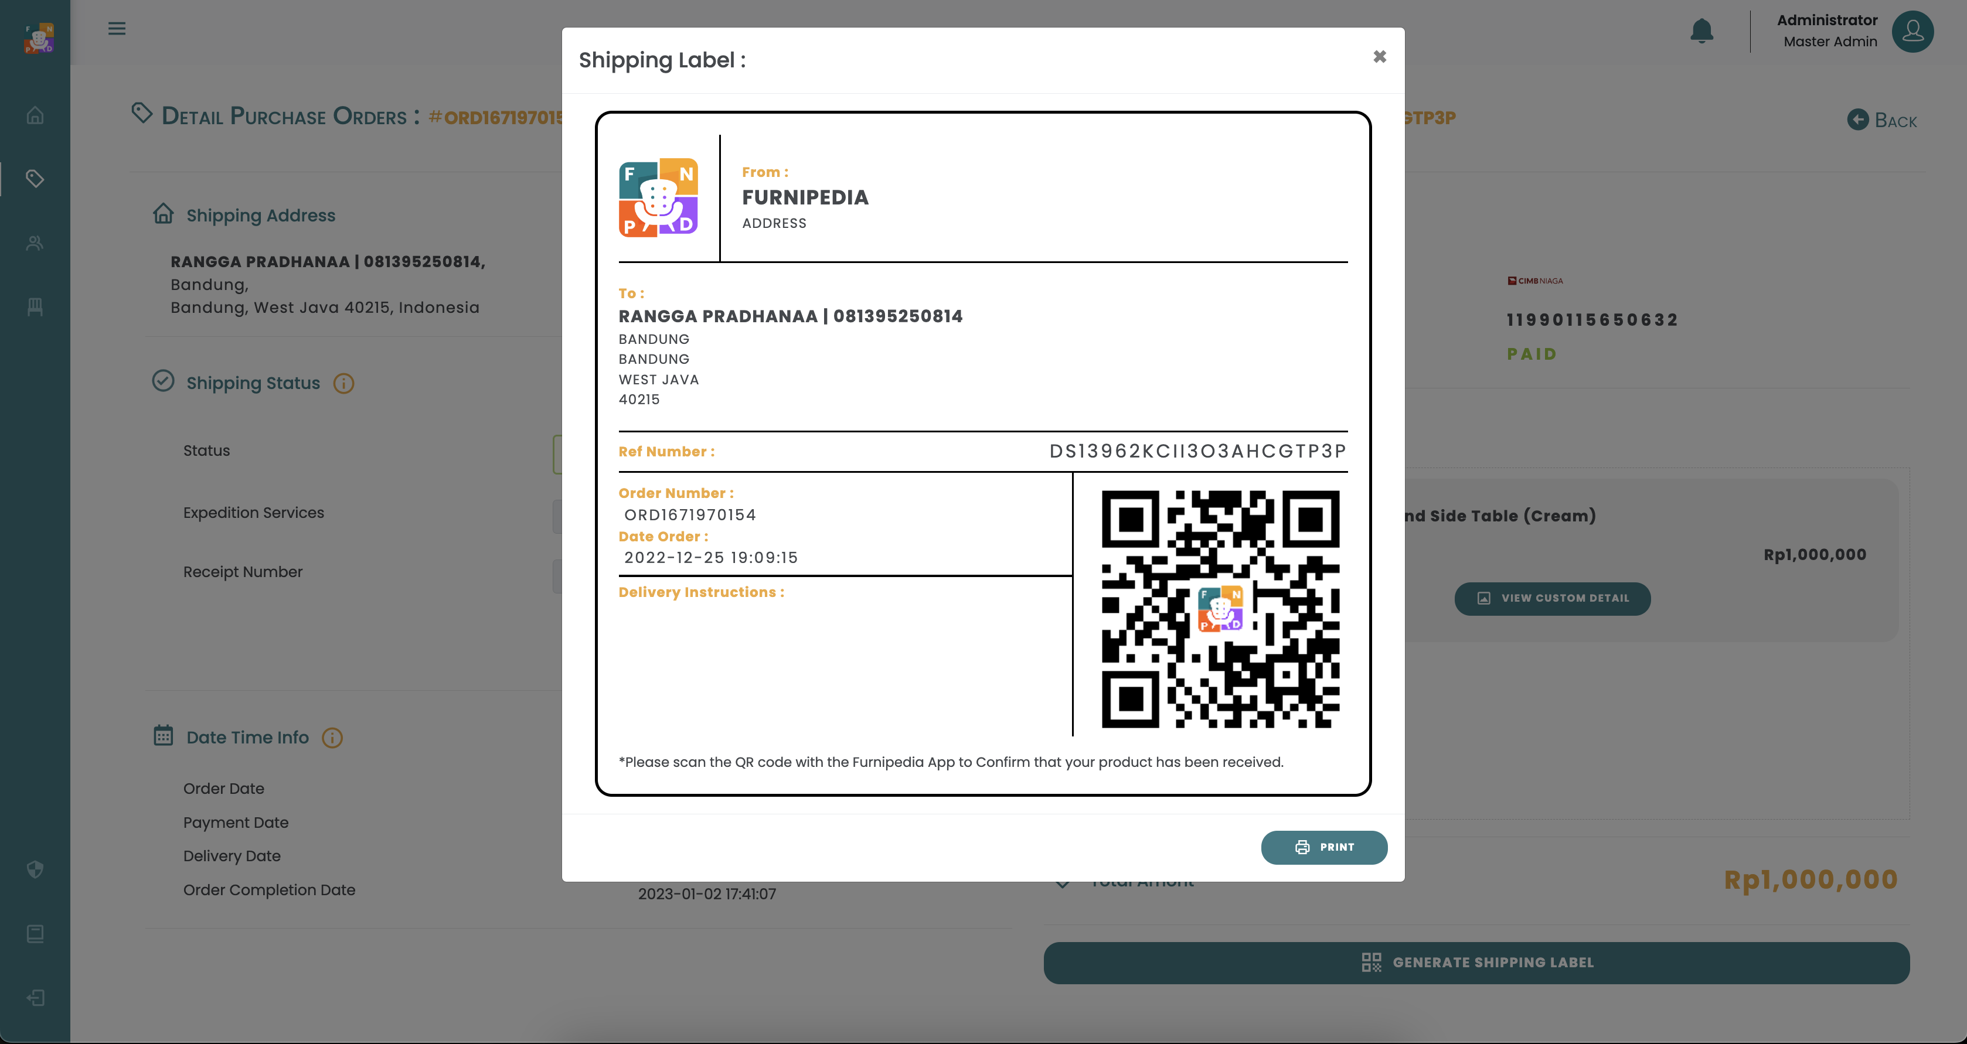Click the Furnipedia logo in sidebar top

tap(38, 38)
